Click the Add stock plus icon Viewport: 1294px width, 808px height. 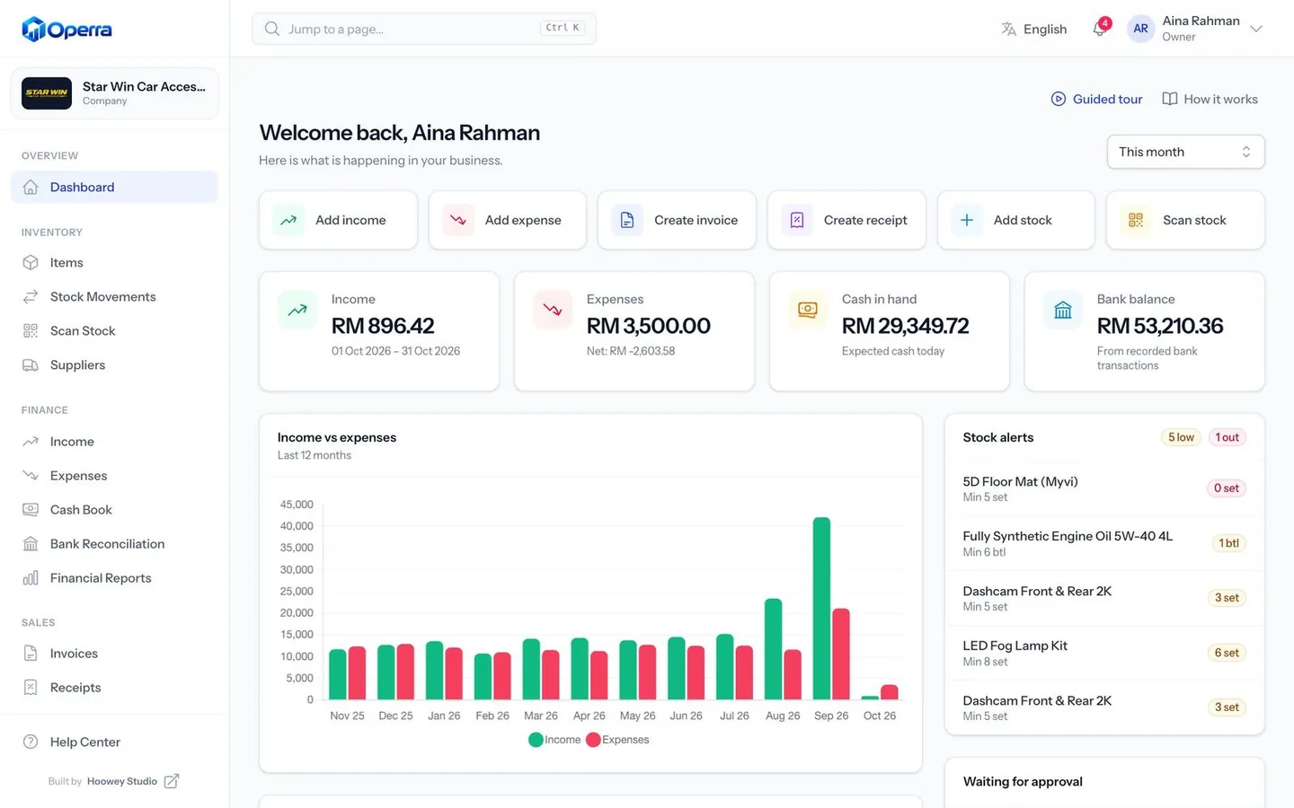pyautogui.click(x=967, y=220)
